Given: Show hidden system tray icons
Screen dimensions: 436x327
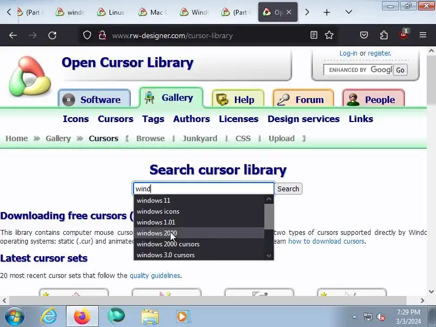Looking at the screenshot, I should point(355,317).
